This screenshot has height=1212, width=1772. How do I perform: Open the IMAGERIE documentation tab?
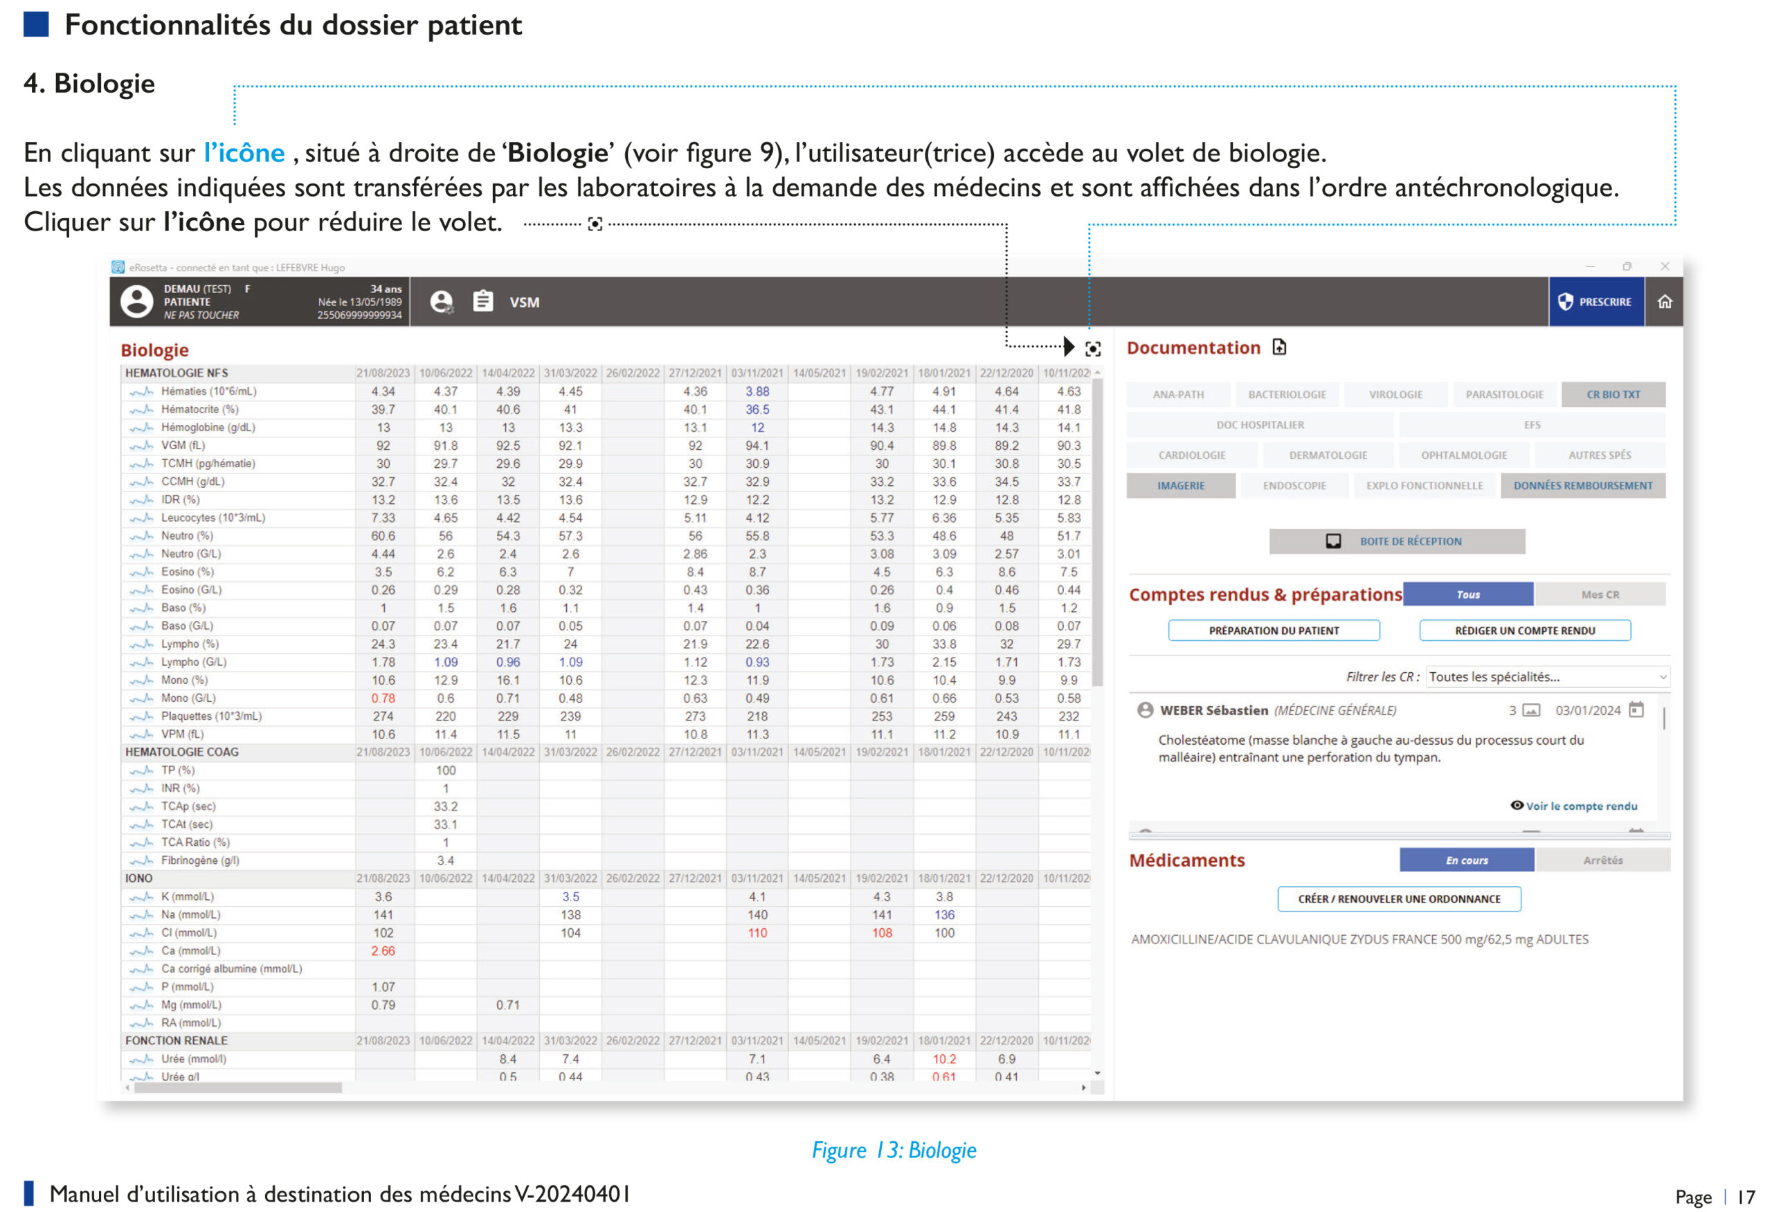click(x=1180, y=486)
